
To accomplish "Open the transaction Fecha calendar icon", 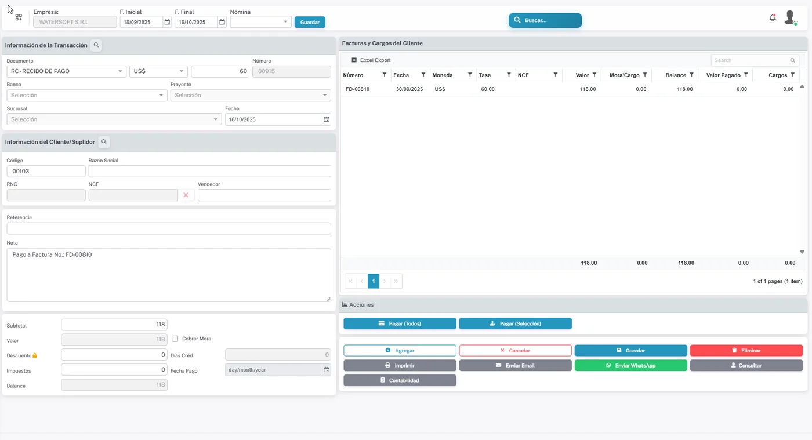I will [x=327, y=119].
